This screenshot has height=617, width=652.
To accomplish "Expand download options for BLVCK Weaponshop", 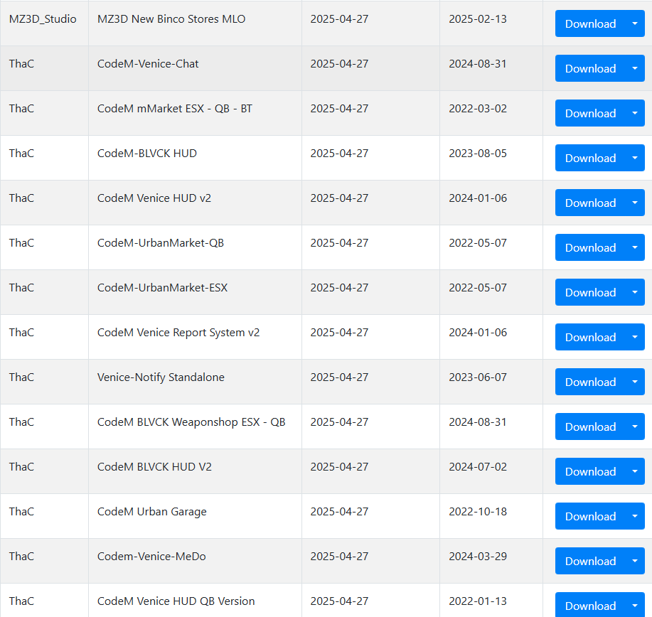I will [635, 426].
